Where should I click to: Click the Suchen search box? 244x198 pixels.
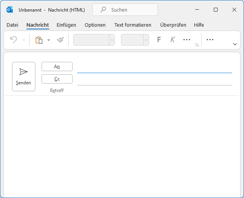(125, 10)
